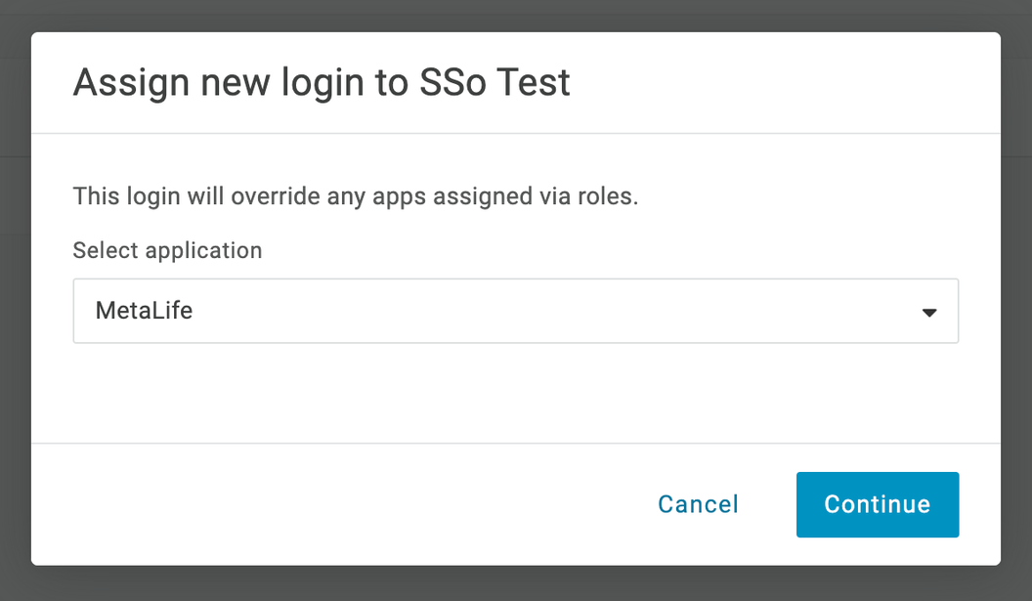The image size is (1032, 601).
Task: Cancel the assign login dialog
Action: (699, 504)
